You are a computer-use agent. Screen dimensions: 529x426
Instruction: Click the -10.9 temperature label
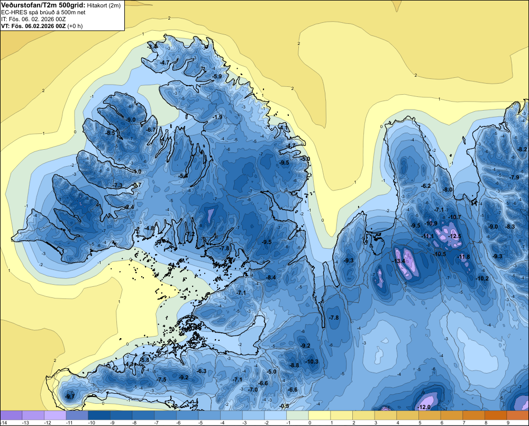click(431, 223)
